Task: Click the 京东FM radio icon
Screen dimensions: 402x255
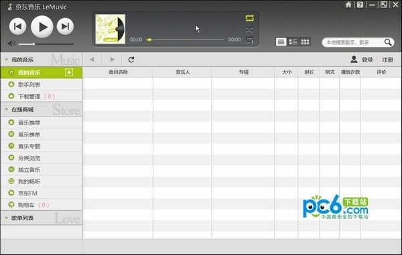Action: (11, 193)
